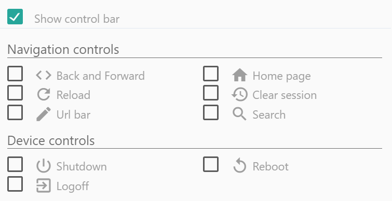Click the Clear session history clock icon
This screenshot has width=392, height=201.
coord(239,95)
